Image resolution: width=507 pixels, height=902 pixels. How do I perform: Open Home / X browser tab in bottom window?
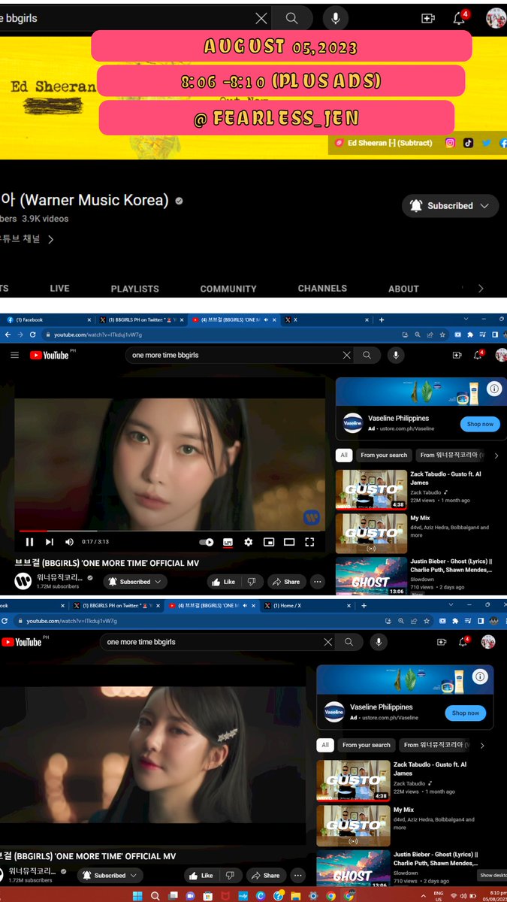pyautogui.click(x=308, y=606)
